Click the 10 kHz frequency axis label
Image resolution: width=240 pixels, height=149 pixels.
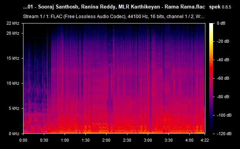(13, 83)
